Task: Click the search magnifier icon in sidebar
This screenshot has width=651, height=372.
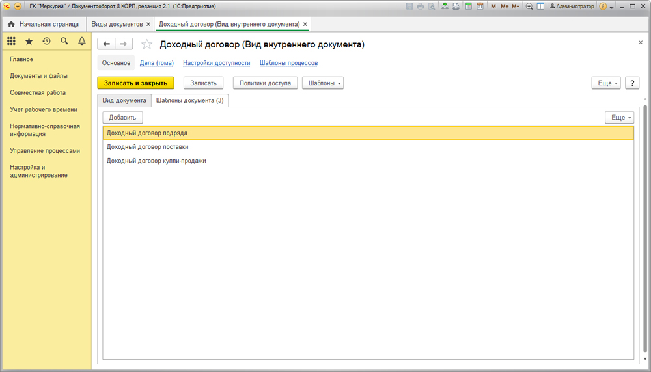Action: pyautogui.click(x=64, y=41)
